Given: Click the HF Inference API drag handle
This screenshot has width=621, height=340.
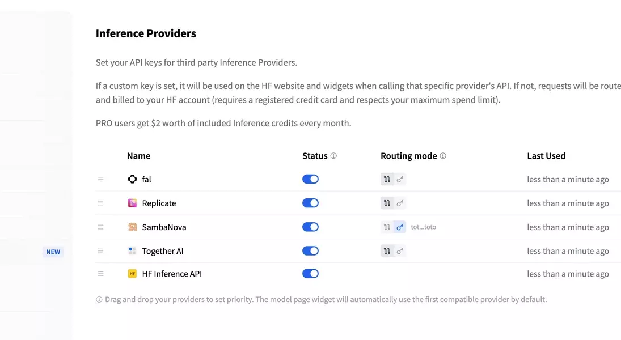Looking at the screenshot, I should click(x=100, y=274).
